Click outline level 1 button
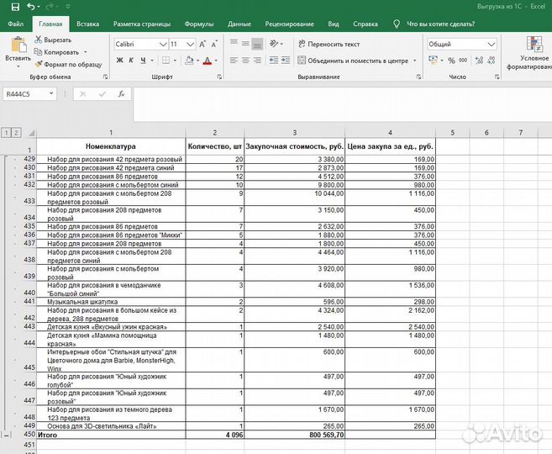552x454 pixels. pos(7,133)
